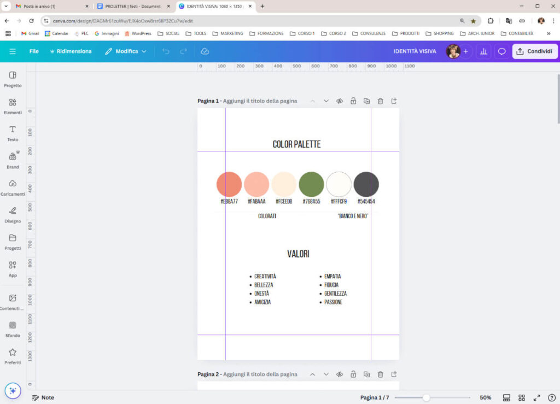This screenshot has height=404, width=560.
Task: Lock Pagina 1 with the padlock icon
Action: point(353,101)
